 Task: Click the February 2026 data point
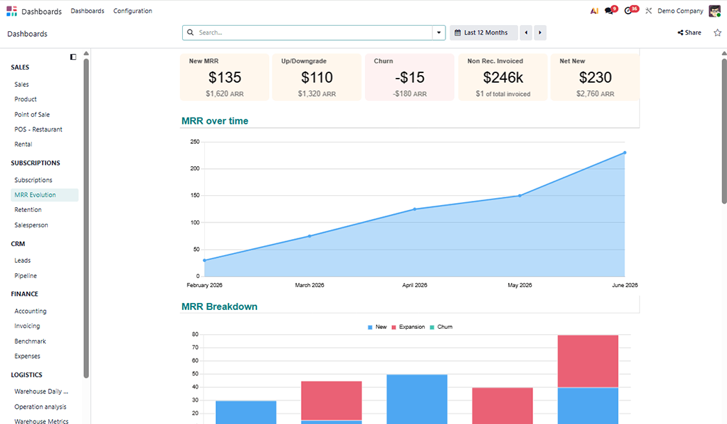(204, 260)
